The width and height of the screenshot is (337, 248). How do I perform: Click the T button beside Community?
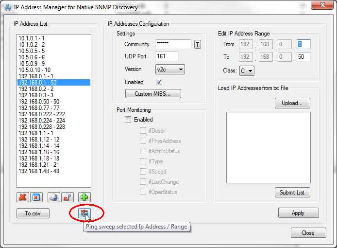[198, 45]
